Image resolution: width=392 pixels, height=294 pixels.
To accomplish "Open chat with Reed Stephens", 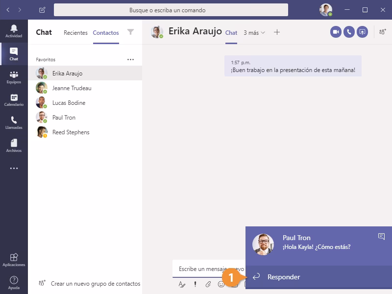I will click(x=85, y=132).
